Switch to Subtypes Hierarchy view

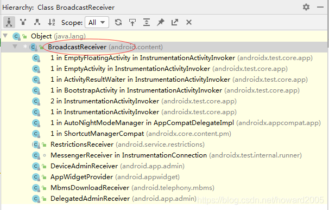(37, 22)
